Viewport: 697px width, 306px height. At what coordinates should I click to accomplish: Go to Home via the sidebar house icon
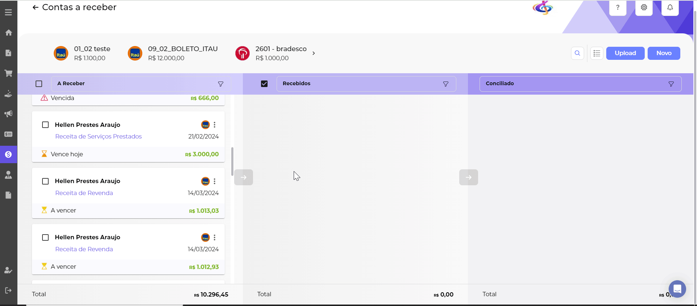click(8, 33)
